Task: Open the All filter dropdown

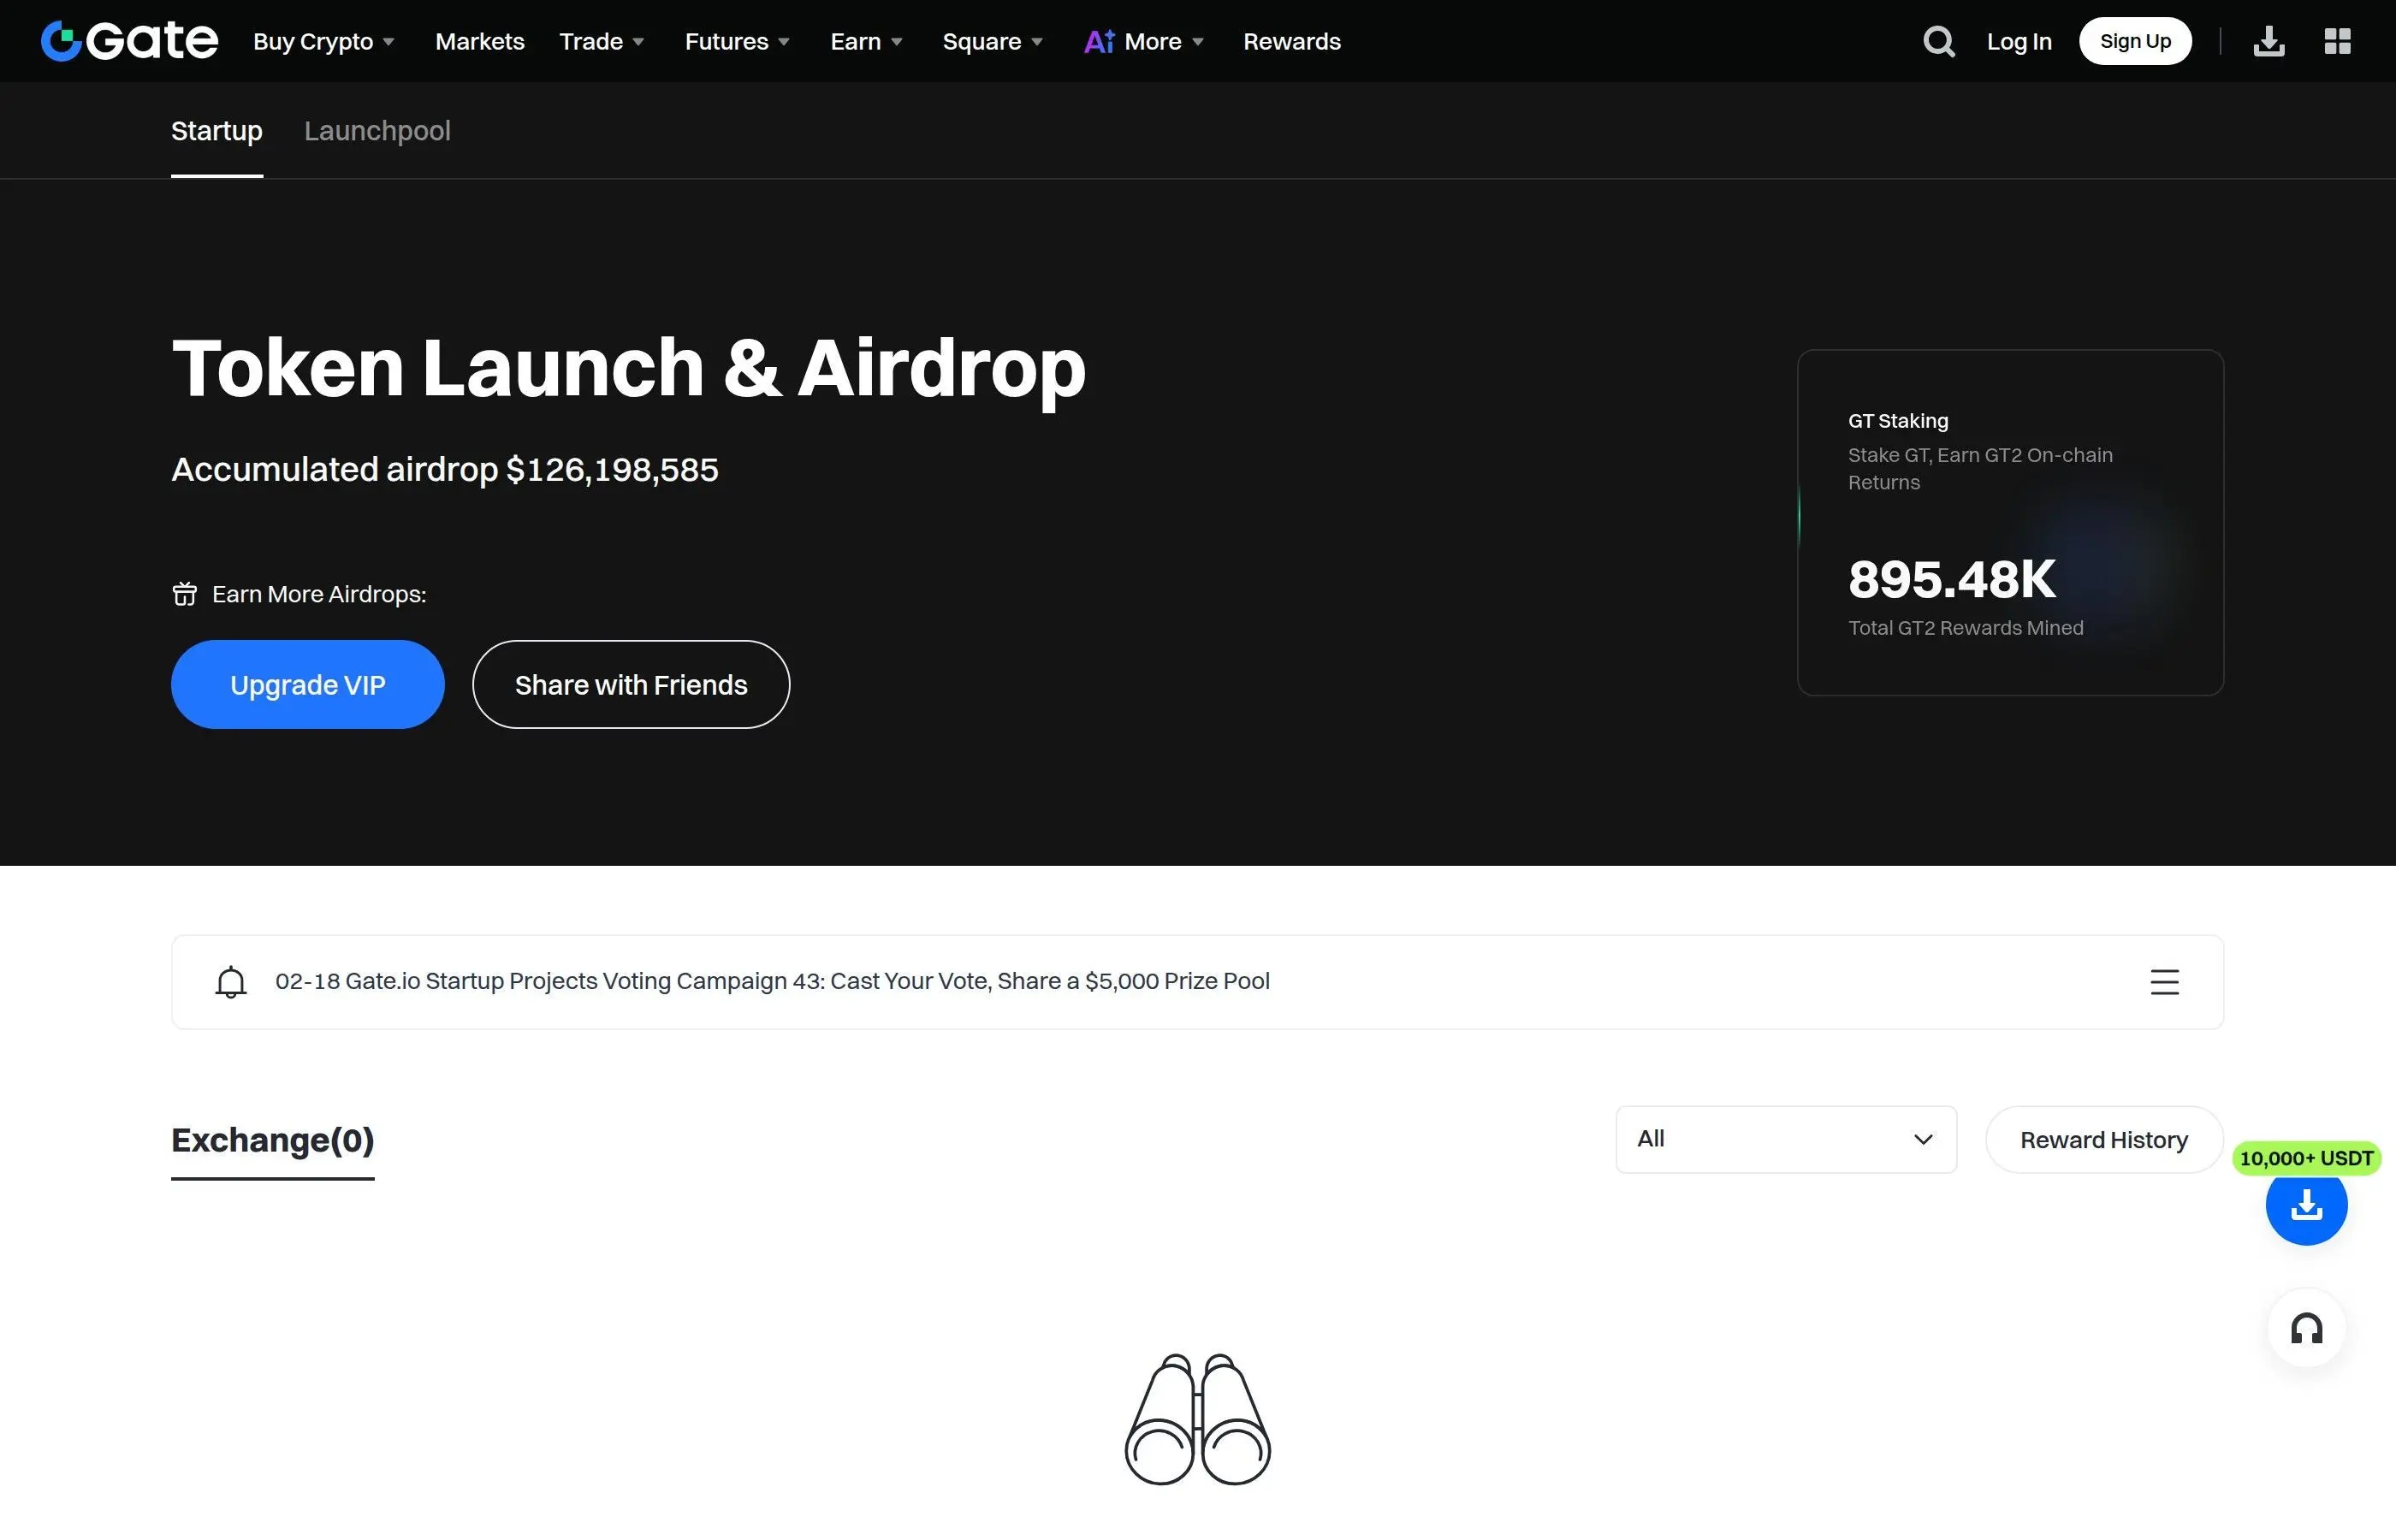Action: pos(1785,1139)
